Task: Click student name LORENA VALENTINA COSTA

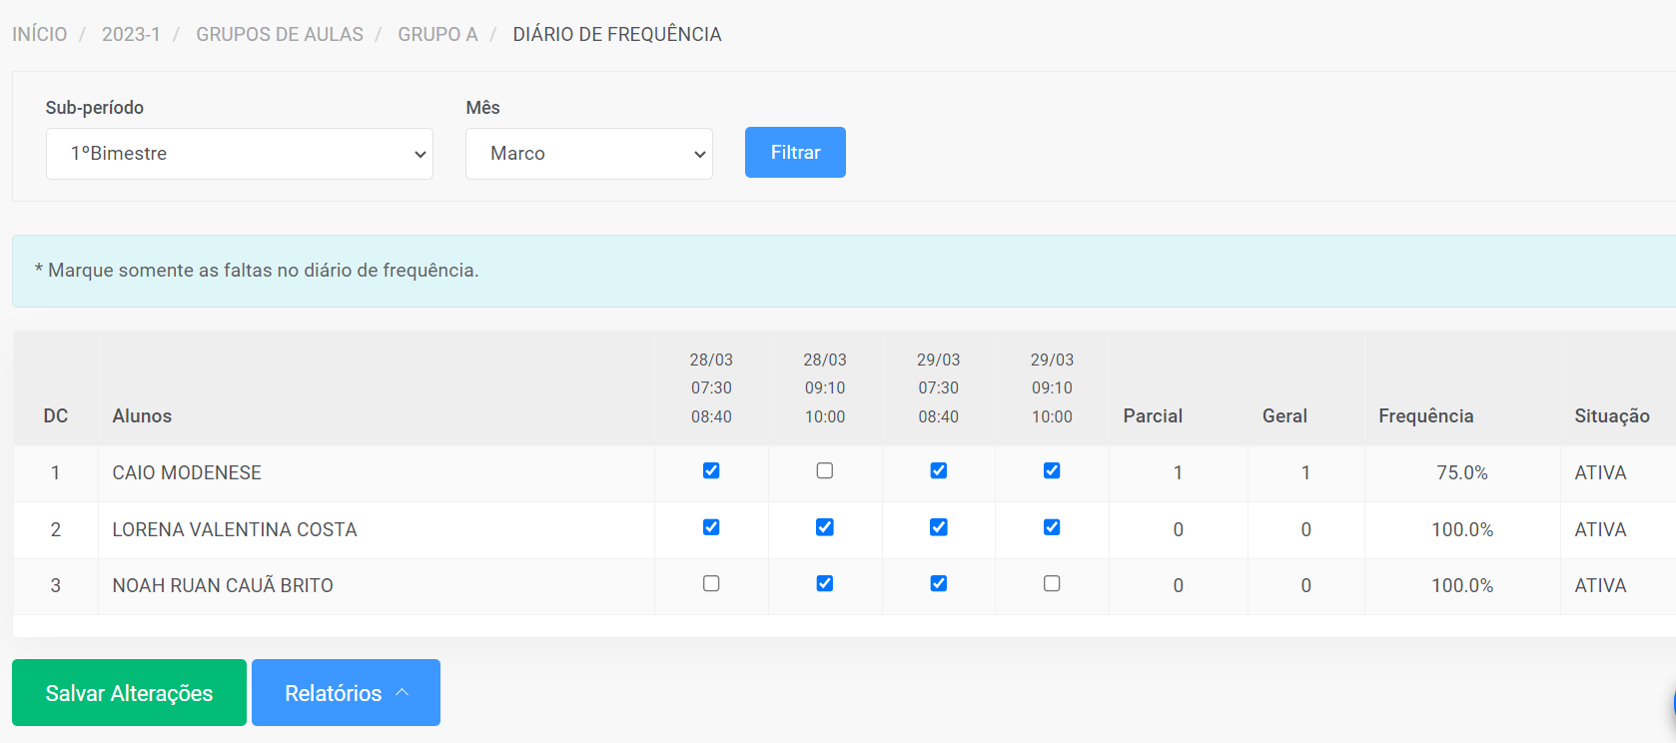Action: click(235, 529)
